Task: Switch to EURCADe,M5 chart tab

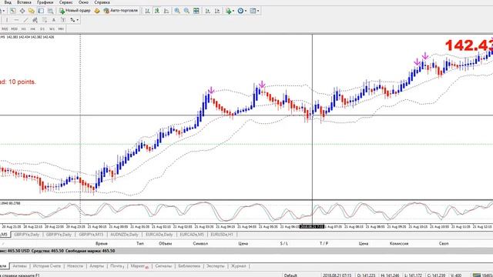Action: point(192,235)
